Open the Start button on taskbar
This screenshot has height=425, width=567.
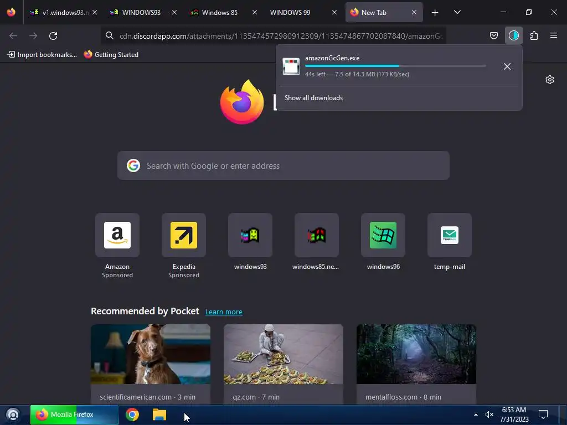pos(13,414)
